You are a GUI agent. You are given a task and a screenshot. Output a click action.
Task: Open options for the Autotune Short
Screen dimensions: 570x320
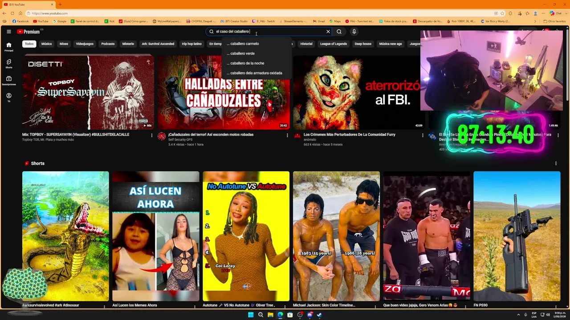pyautogui.click(x=285, y=306)
